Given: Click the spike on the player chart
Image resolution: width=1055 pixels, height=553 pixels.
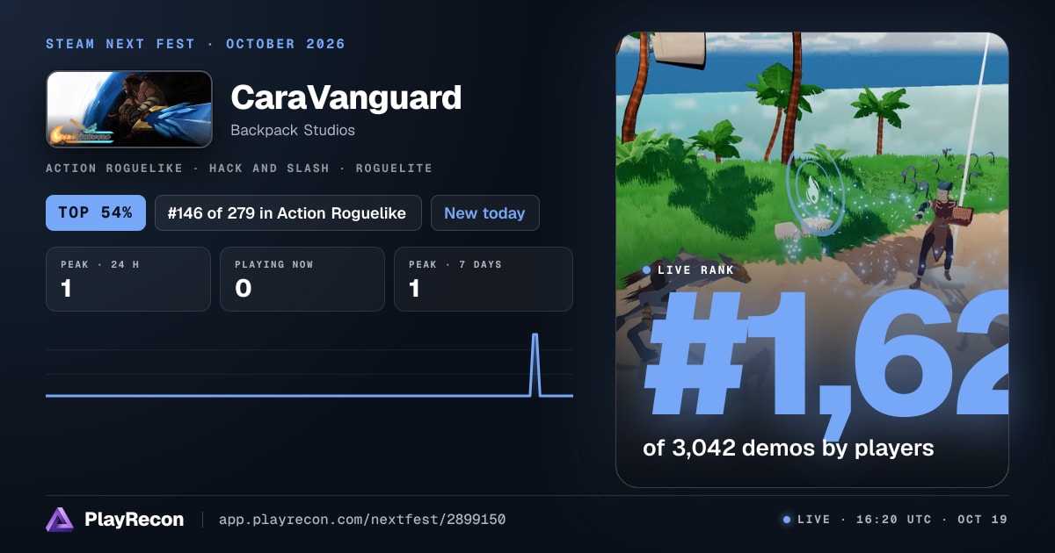Looking at the screenshot, I should (535, 364).
